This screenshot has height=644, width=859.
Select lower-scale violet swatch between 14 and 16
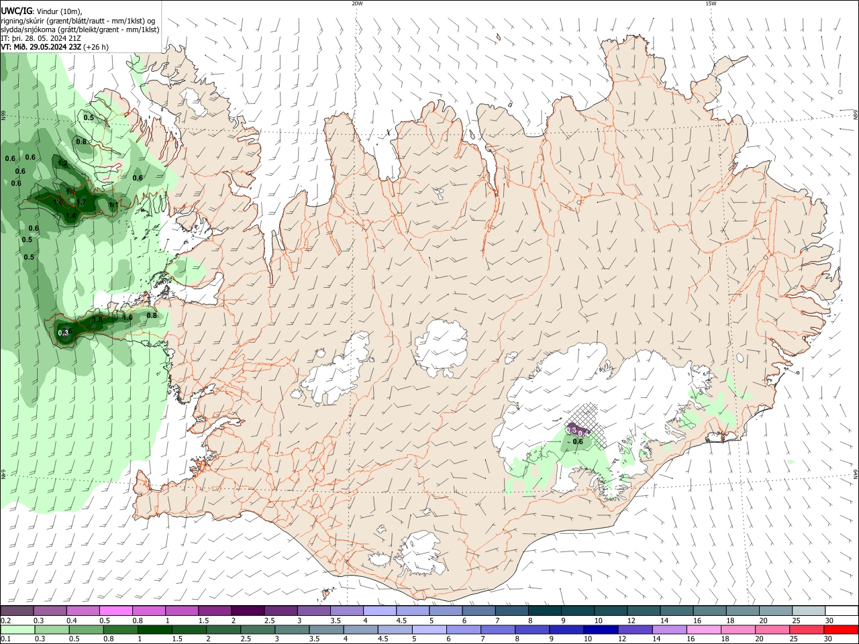point(669,629)
